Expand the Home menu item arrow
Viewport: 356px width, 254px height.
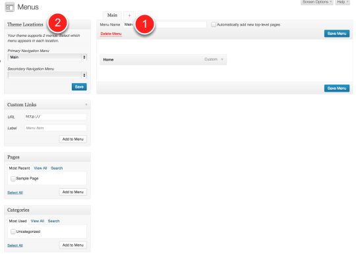222,59
